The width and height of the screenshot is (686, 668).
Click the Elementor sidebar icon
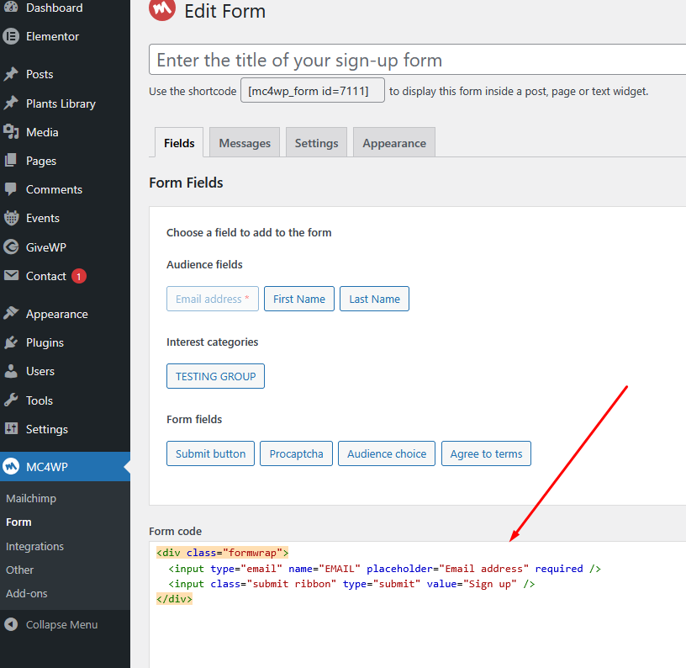click(11, 36)
